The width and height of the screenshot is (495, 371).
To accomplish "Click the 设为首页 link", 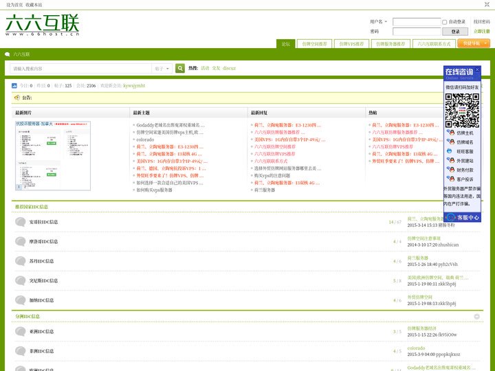I will coord(14,5).
